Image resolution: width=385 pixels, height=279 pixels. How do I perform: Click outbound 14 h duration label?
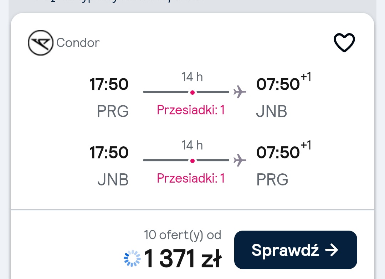tap(192, 77)
